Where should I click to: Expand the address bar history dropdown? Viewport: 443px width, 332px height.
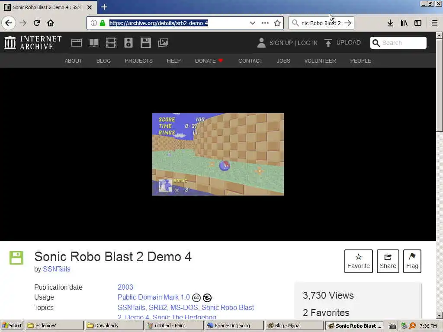click(x=253, y=23)
